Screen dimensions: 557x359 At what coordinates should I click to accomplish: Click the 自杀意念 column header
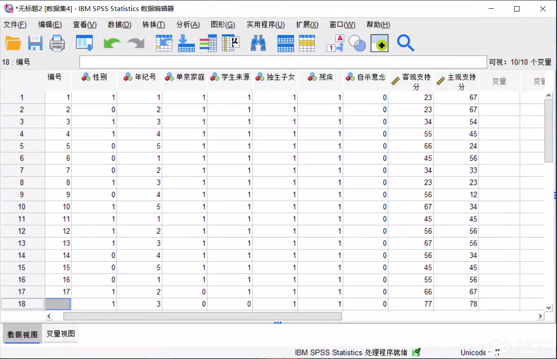tap(365, 77)
